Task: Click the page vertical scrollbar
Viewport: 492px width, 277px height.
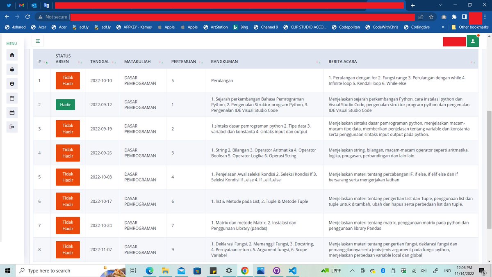Action: coord(490,169)
